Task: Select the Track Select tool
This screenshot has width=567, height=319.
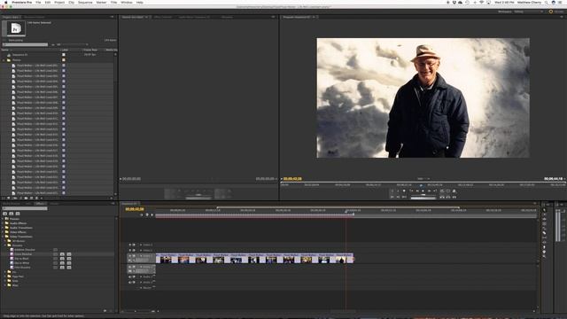Action: point(544,214)
